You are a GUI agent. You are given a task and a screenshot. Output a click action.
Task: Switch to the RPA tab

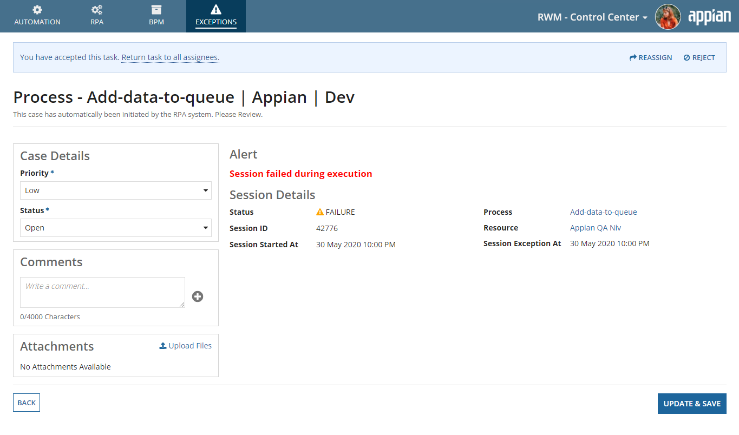[97, 16]
